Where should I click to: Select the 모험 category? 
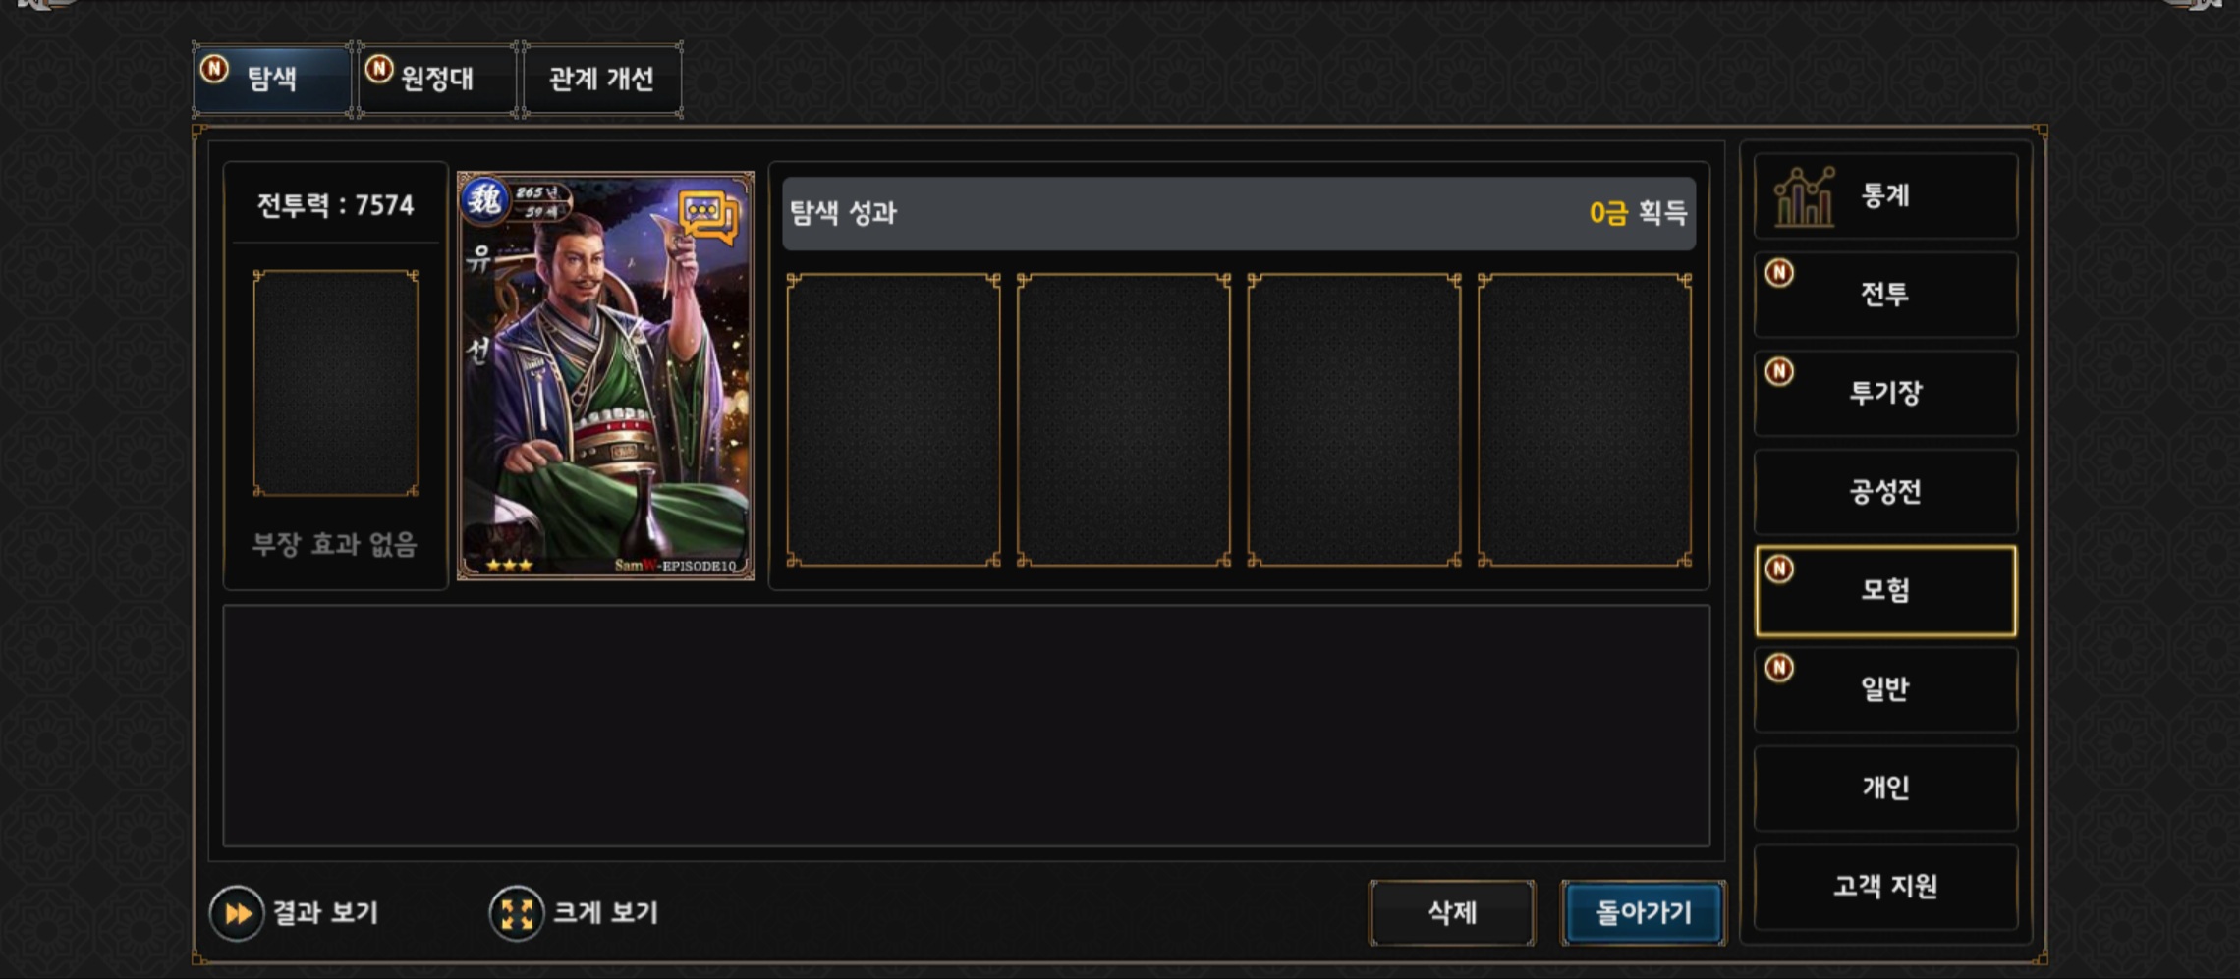pyautogui.click(x=1885, y=590)
